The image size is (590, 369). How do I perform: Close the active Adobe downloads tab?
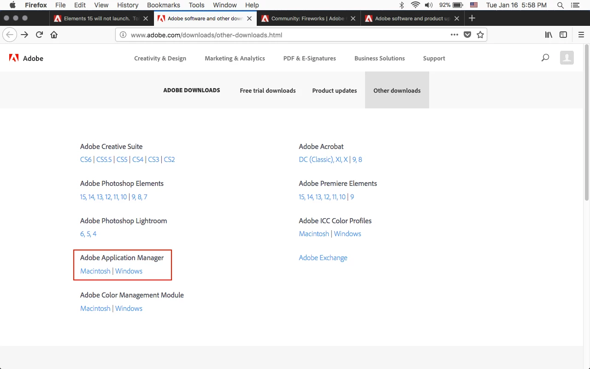click(x=249, y=18)
